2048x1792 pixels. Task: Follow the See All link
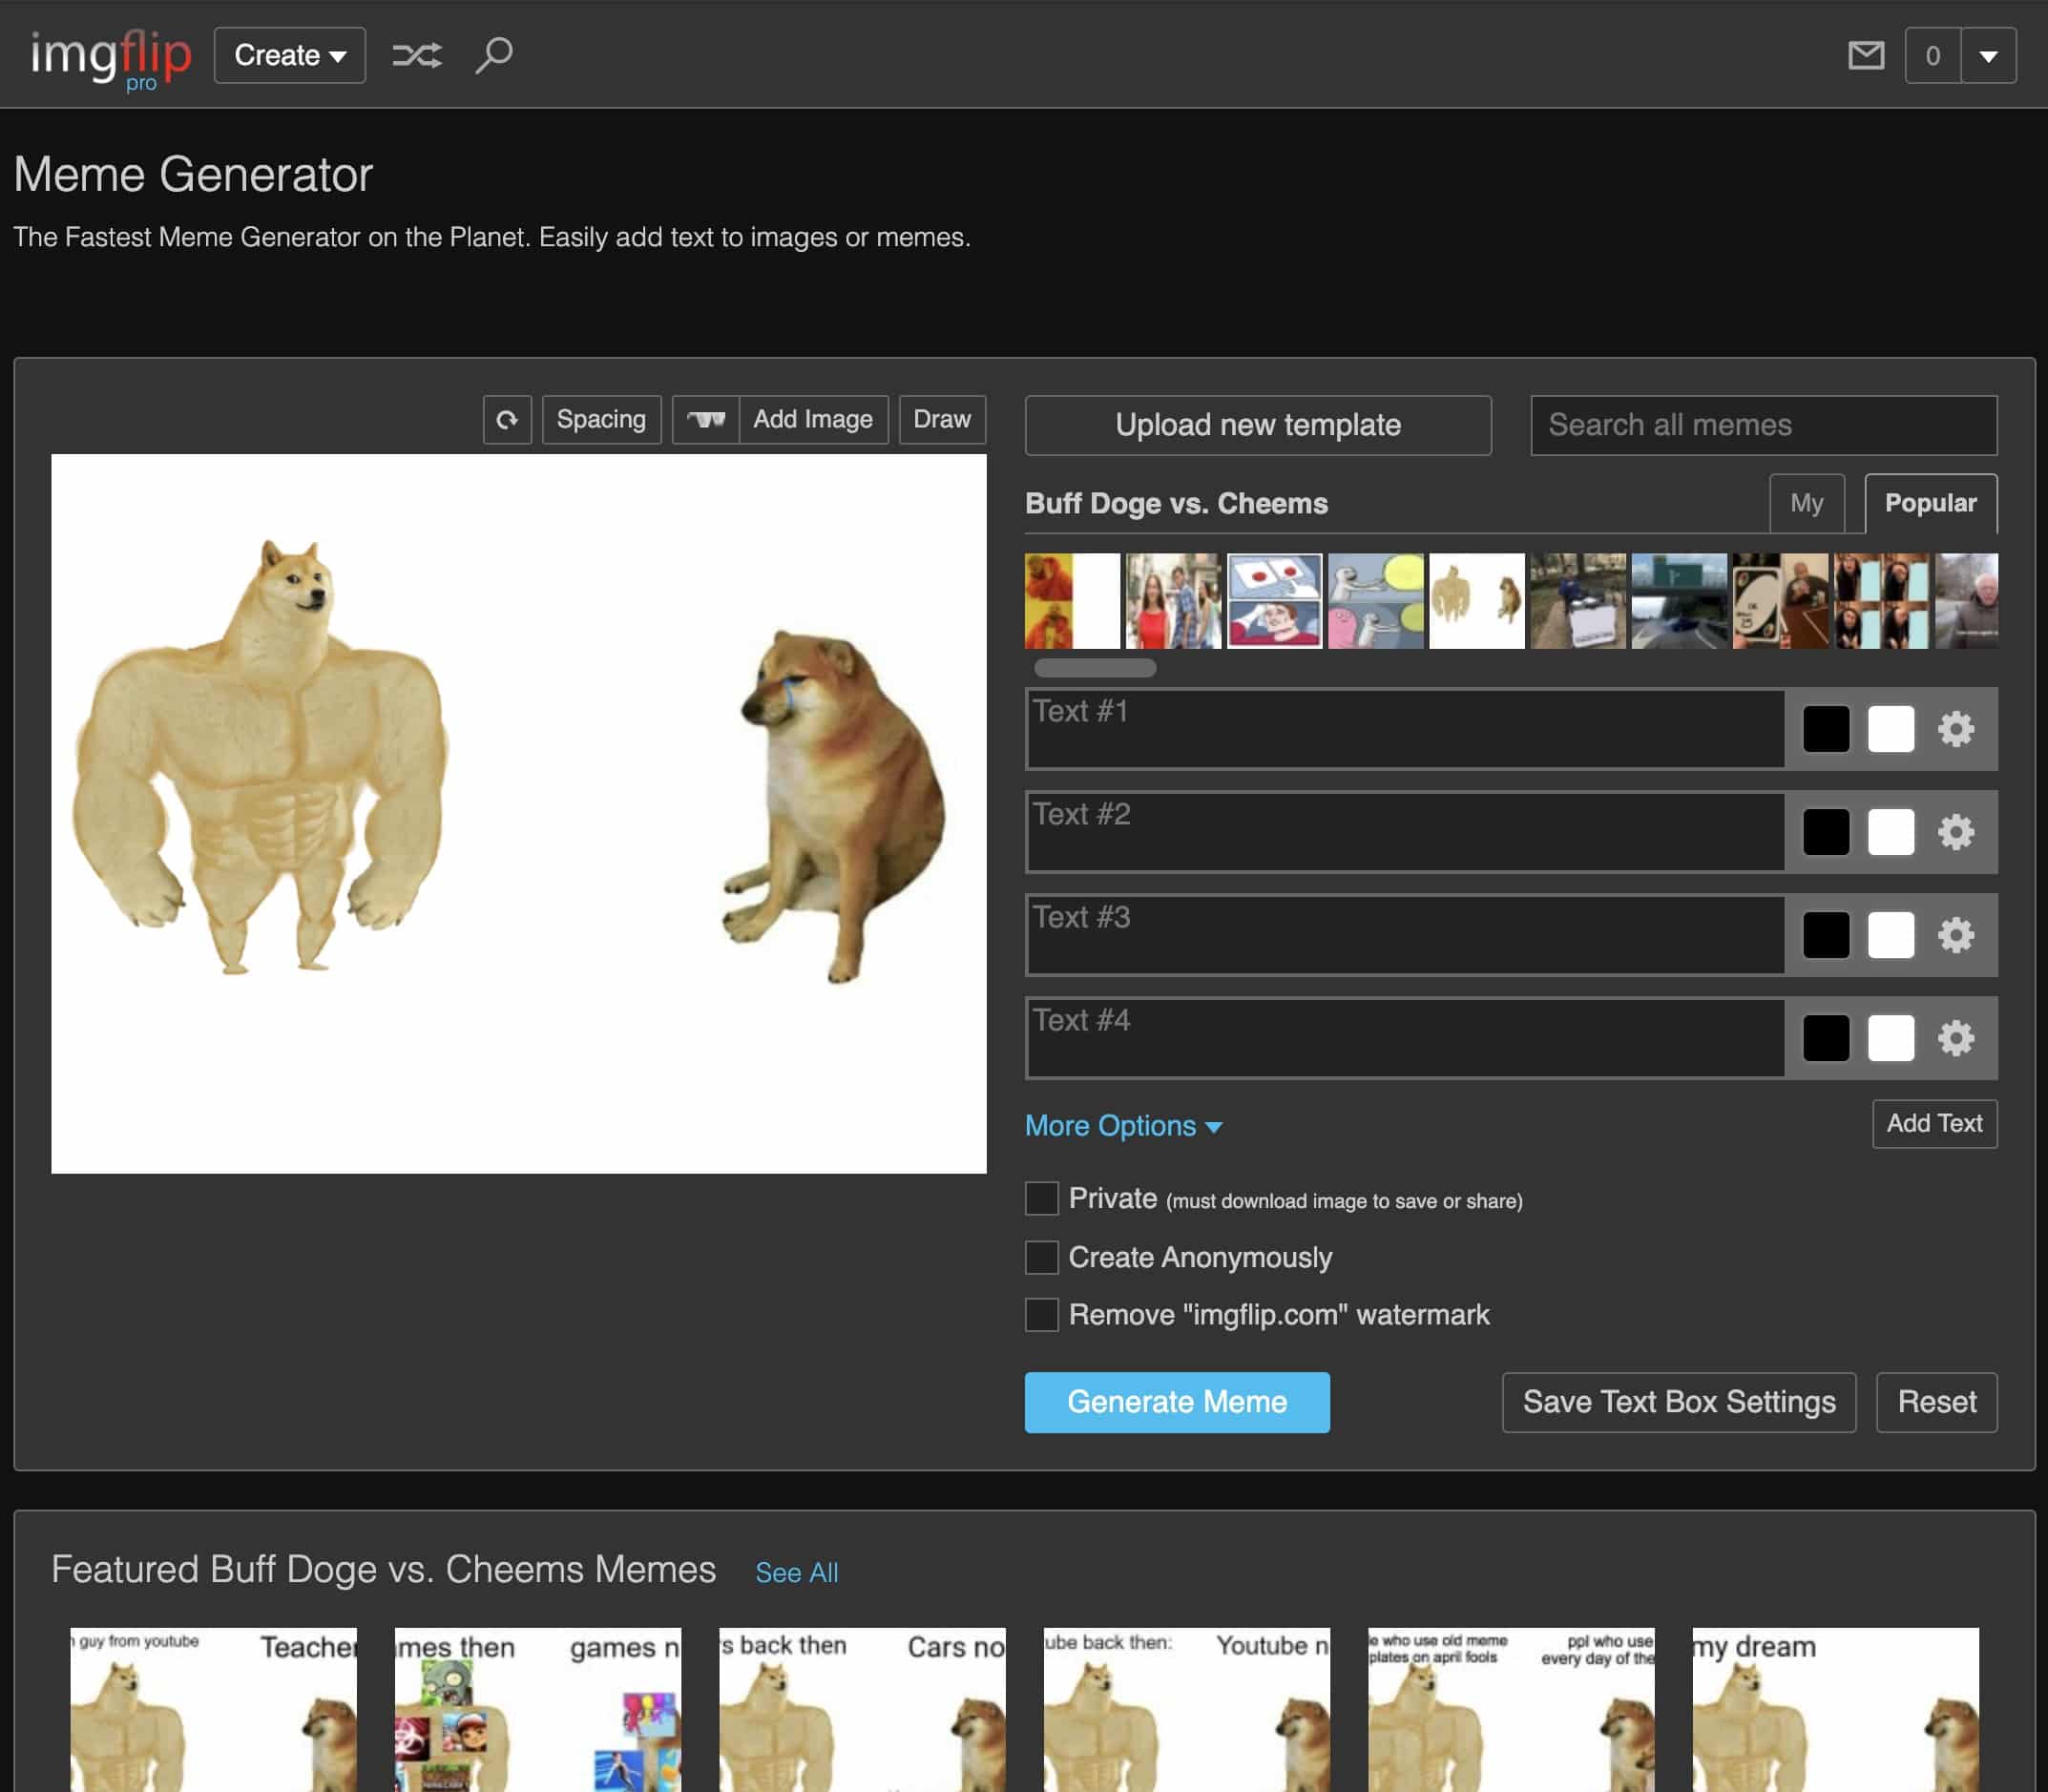(x=796, y=1572)
